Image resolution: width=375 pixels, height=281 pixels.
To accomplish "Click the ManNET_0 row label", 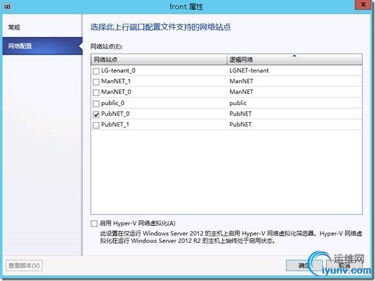I will point(116,92).
